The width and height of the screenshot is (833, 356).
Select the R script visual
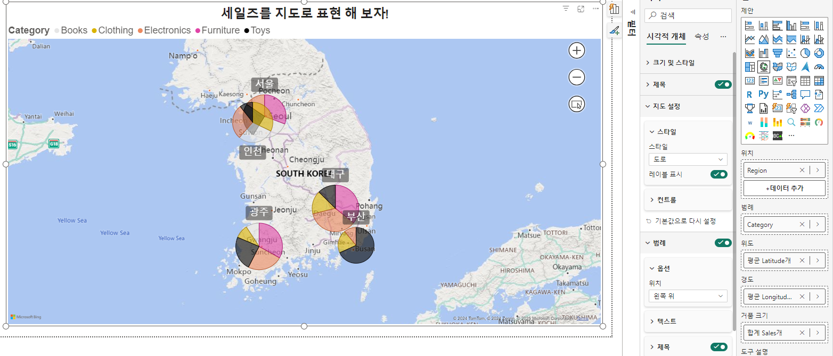[x=749, y=95]
